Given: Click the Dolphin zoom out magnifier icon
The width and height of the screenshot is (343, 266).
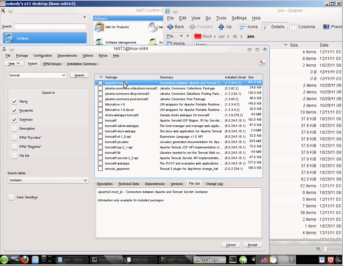Looking at the screenshot, I should (x=319, y=249).
